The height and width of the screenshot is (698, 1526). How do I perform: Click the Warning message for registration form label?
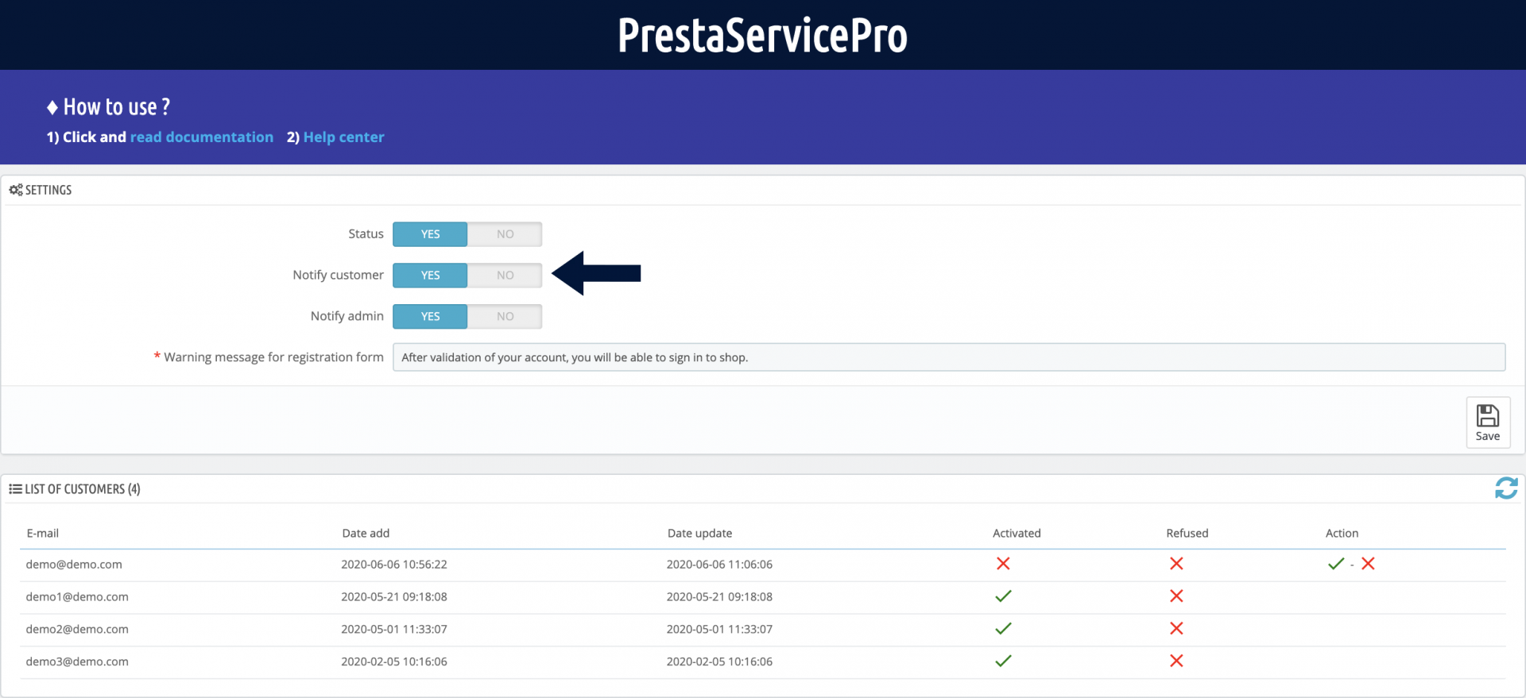(273, 357)
